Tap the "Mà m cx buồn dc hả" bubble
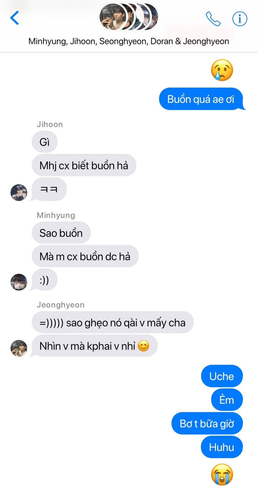This screenshot has height=491, width=258. (85, 256)
